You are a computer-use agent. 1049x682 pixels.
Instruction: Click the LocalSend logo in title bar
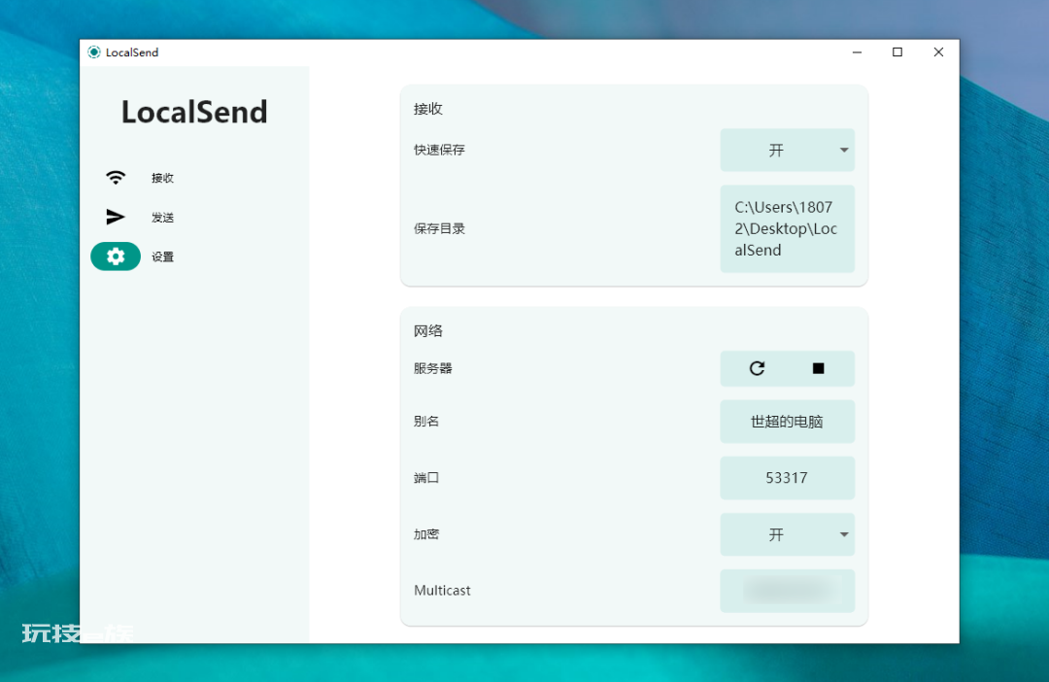point(94,52)
